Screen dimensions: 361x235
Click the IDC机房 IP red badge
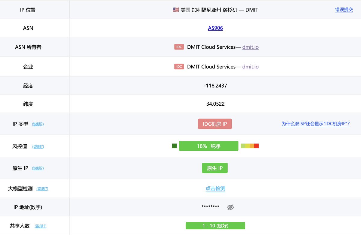coord(215,124)
